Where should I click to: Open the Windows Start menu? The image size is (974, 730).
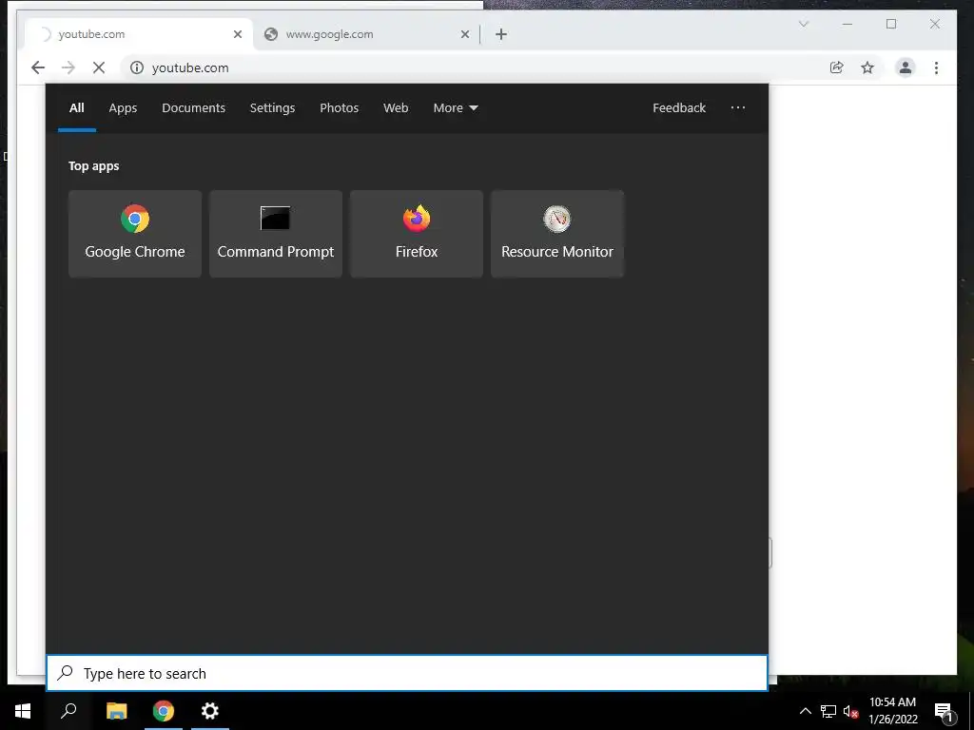coord(23,711)
